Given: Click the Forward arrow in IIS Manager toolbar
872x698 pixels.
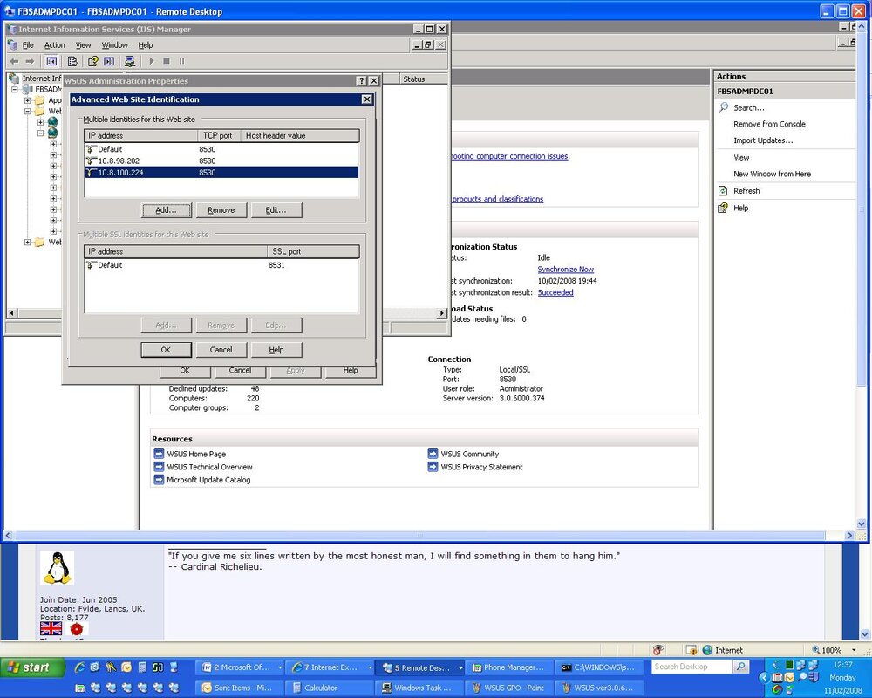Looking at the screenshot, I should click(x=30, y=61).
